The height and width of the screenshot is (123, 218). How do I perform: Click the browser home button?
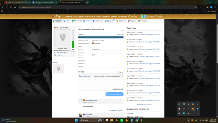coord(15,7)
